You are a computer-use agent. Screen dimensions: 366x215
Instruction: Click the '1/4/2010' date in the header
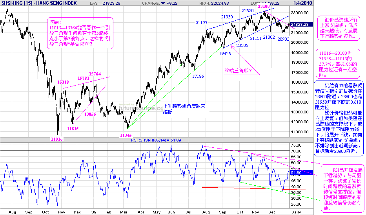pyautogui.click(x=303, y=3)
